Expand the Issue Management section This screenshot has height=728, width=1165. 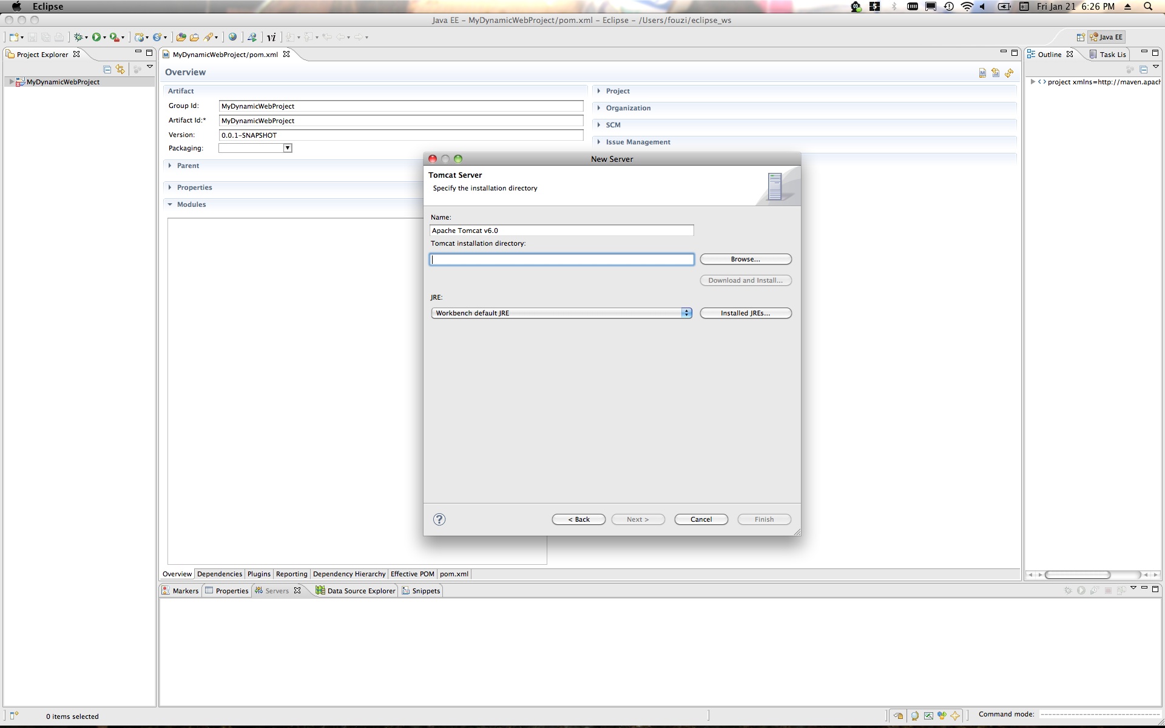(x=599, y=142)
